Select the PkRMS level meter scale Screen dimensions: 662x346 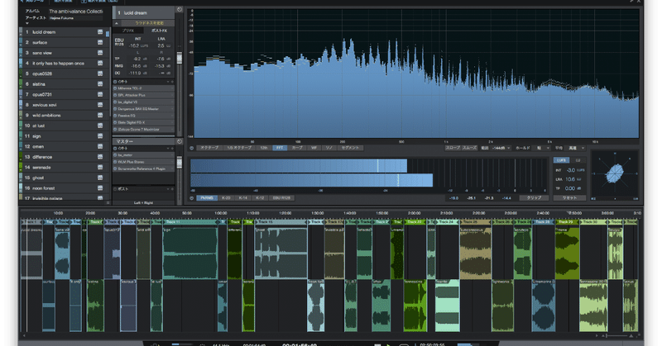(206, 198)
